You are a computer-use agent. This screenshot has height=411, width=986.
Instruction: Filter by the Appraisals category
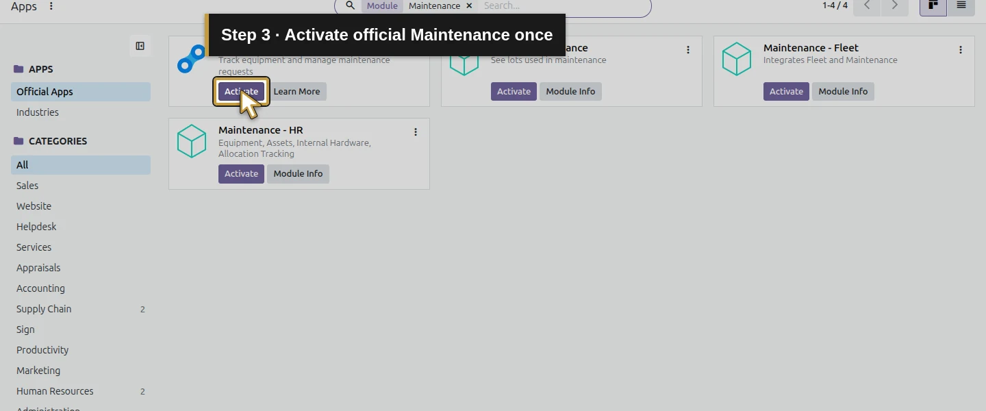pos(81,268)
